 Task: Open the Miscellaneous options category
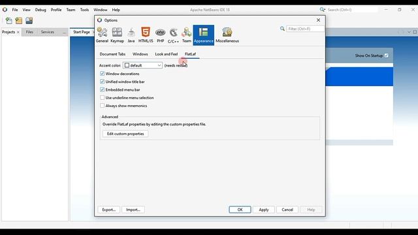coord(227,35)
